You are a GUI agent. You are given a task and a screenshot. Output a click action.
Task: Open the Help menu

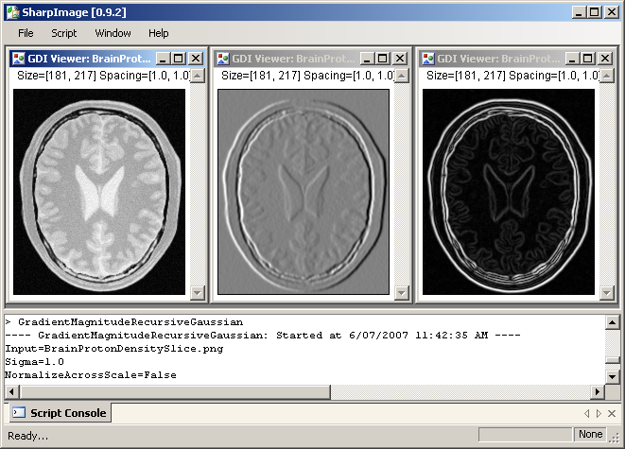pyautogui.click(x=158, y=33)
